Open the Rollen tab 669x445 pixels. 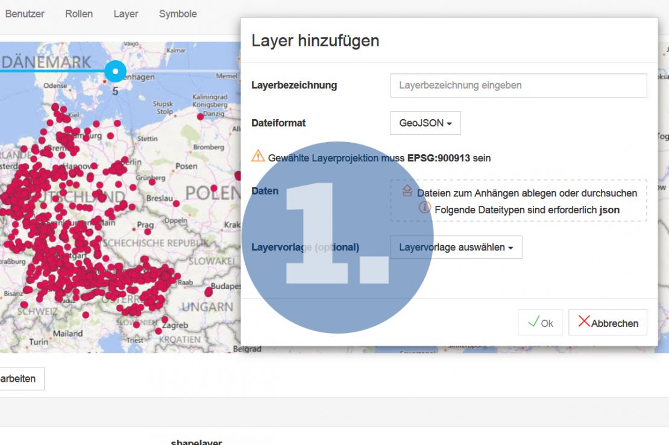click(x=79, y=14)
